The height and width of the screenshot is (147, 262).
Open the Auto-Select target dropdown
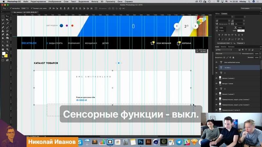pyautogui.click(x=25, y=8)
